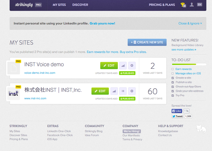This screenshot has height=151, width=212.
Task: Click the Strikingly logo
Action: pyautogui.click(x=24, y=5)
